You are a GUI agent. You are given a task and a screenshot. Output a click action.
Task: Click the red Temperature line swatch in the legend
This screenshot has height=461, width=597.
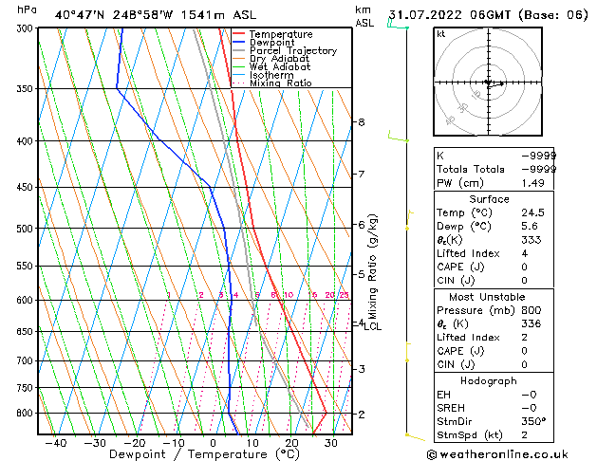coord(239,34)
